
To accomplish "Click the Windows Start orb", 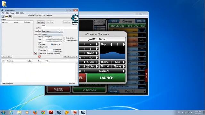I will click(x=3, y=112).
